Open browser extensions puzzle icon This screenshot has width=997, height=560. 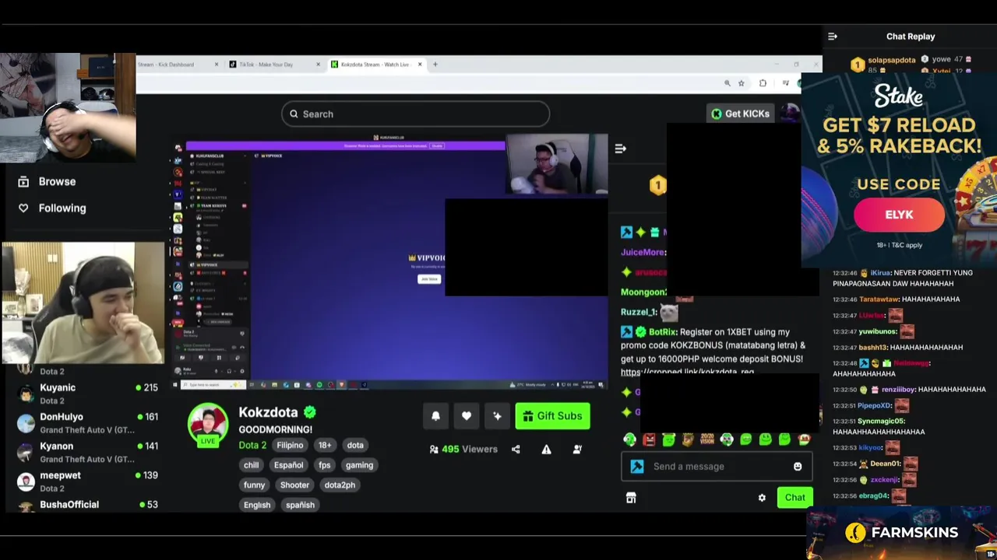[763, 83]
